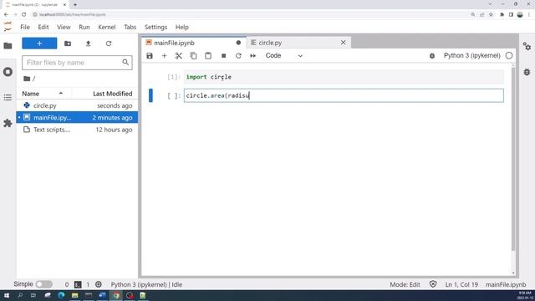Open the cell type Code dropdown
Image resolution: width=535 pixels, height=301 pixels.
click(284, 56)
